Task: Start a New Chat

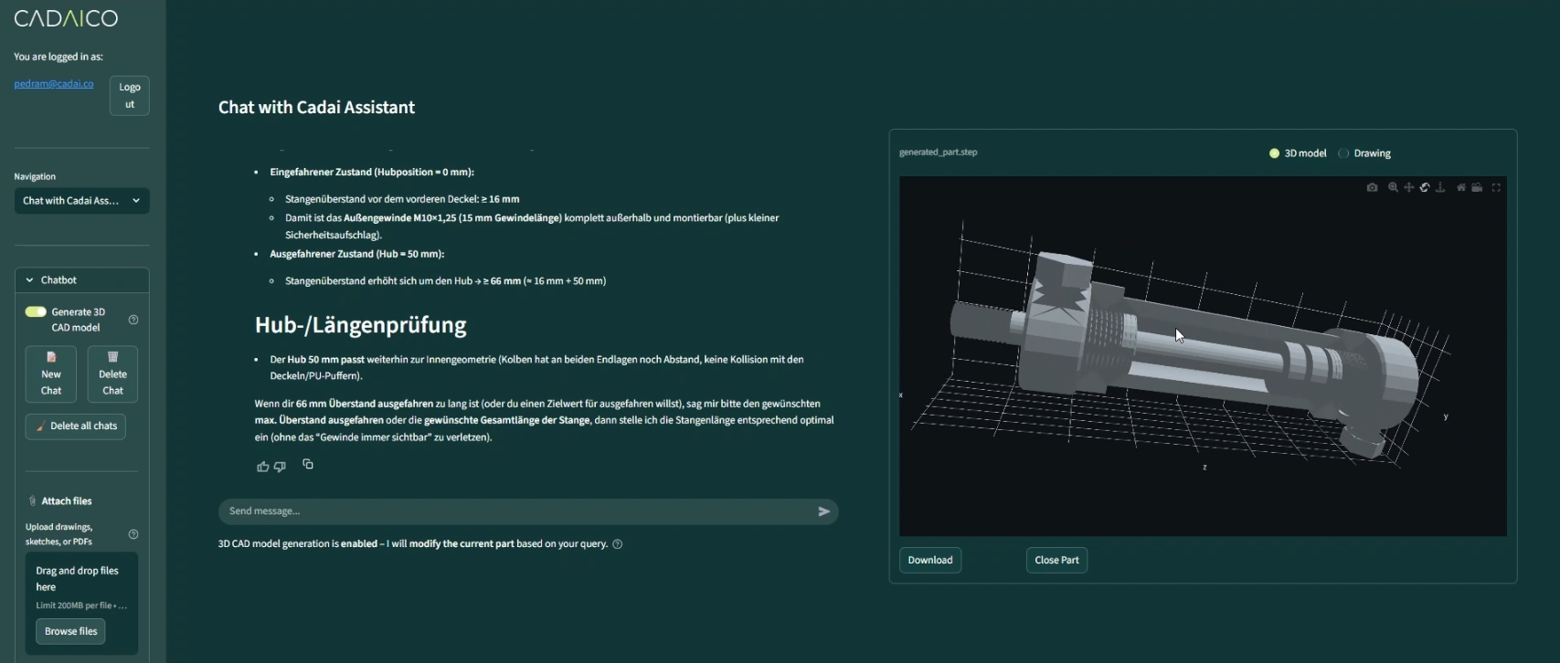Action: click(51, 374)
